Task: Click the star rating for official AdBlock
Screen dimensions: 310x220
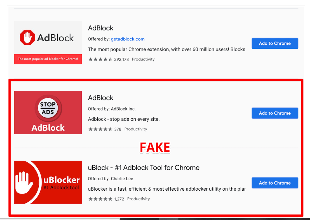Action: tap(100, 59)
